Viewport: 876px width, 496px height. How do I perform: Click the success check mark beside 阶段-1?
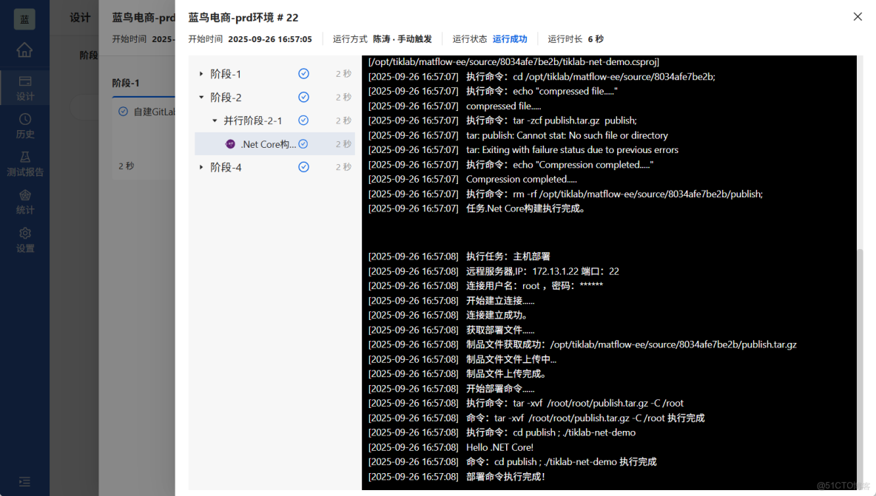303,73
